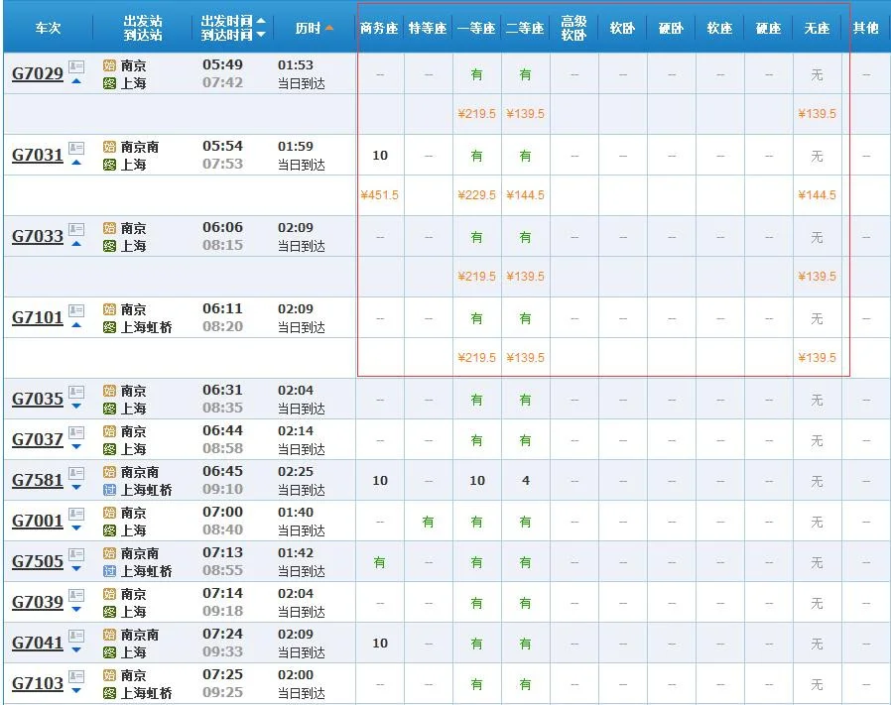891x705 pixels.
Task: Collapse the fare details under G7029
Action: coord(75,81)
